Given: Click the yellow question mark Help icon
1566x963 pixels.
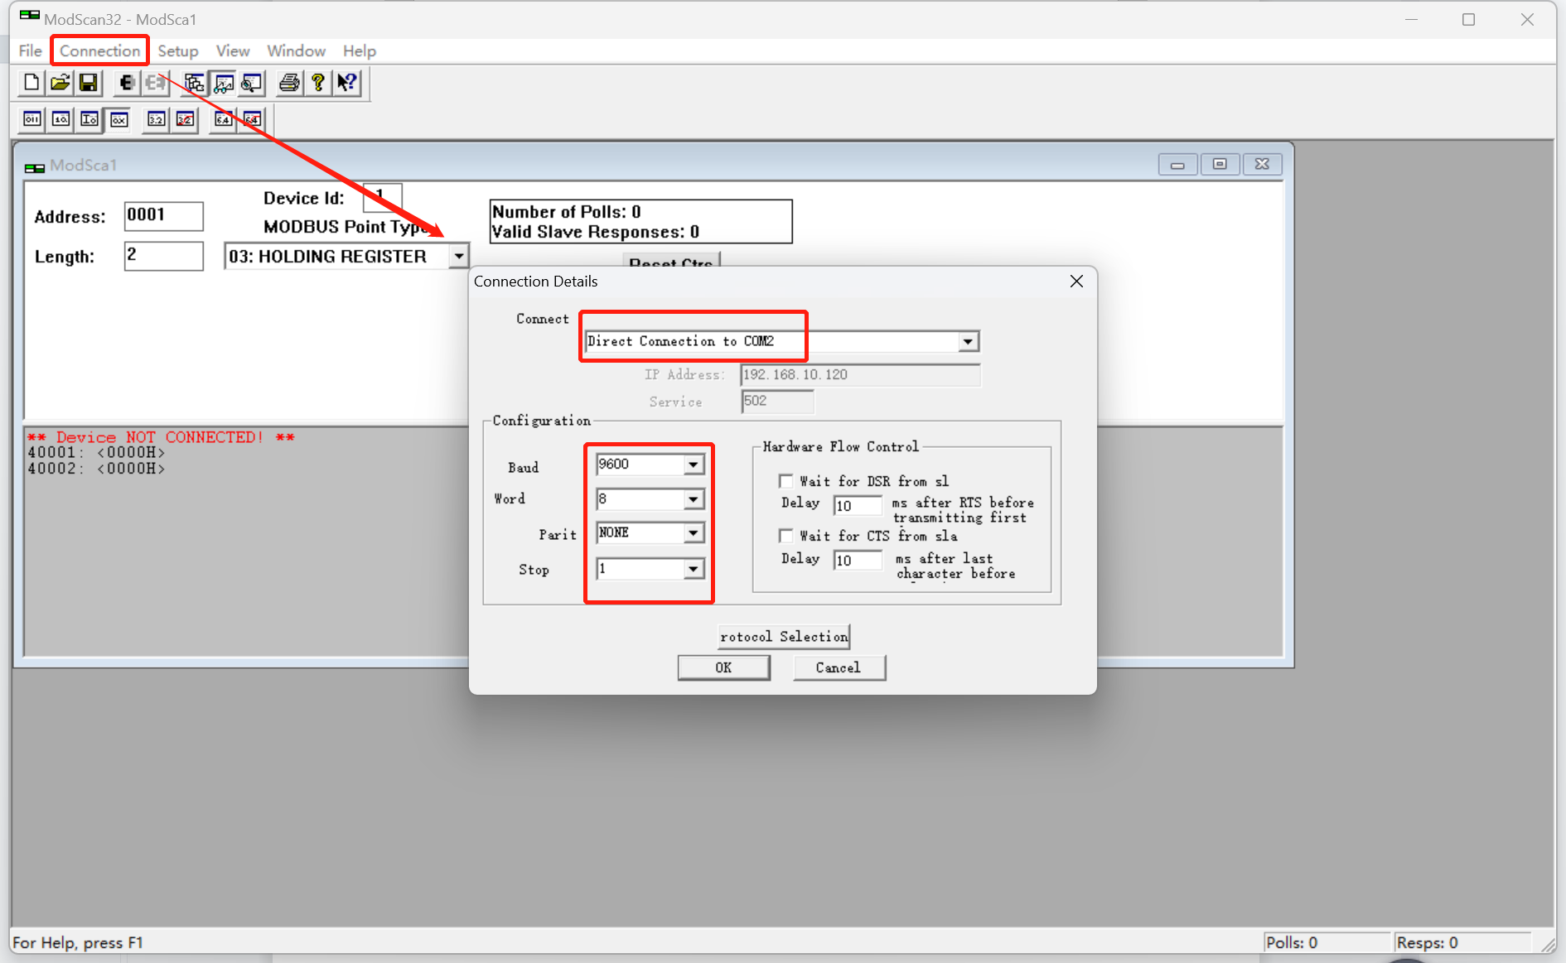Looking at the screenshot, I should (317, 83).
